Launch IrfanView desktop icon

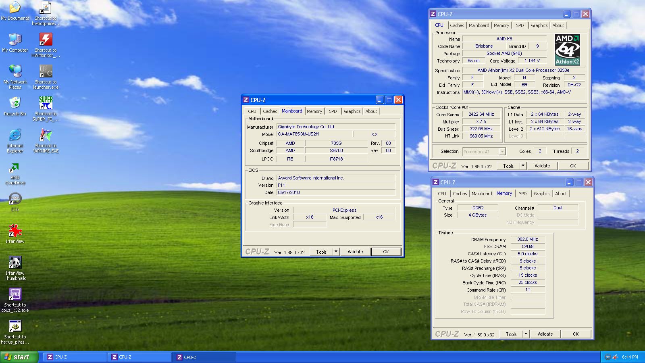click(x=15, y=234)
